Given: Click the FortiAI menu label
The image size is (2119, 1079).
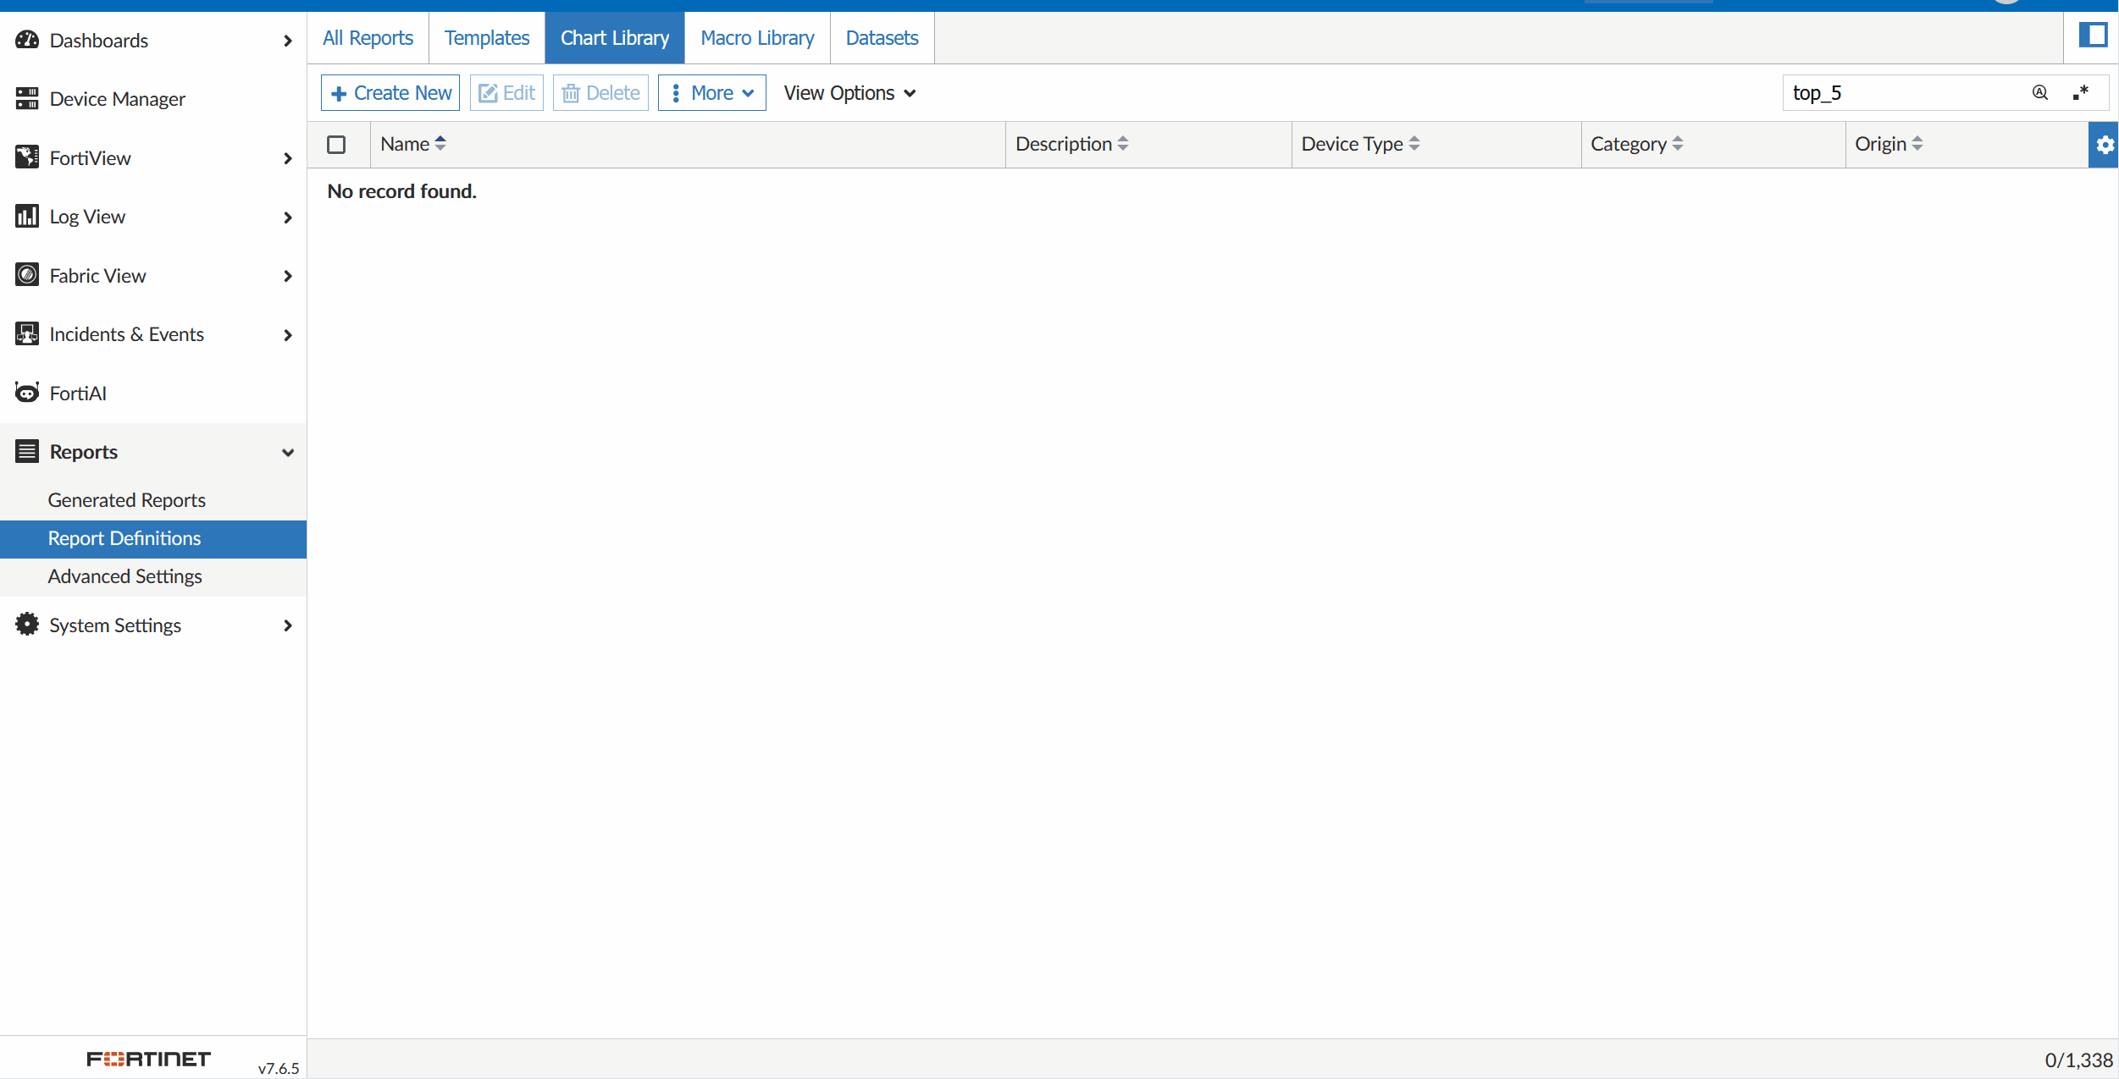Looking at the screenshot, I should (x=78, y=394).
